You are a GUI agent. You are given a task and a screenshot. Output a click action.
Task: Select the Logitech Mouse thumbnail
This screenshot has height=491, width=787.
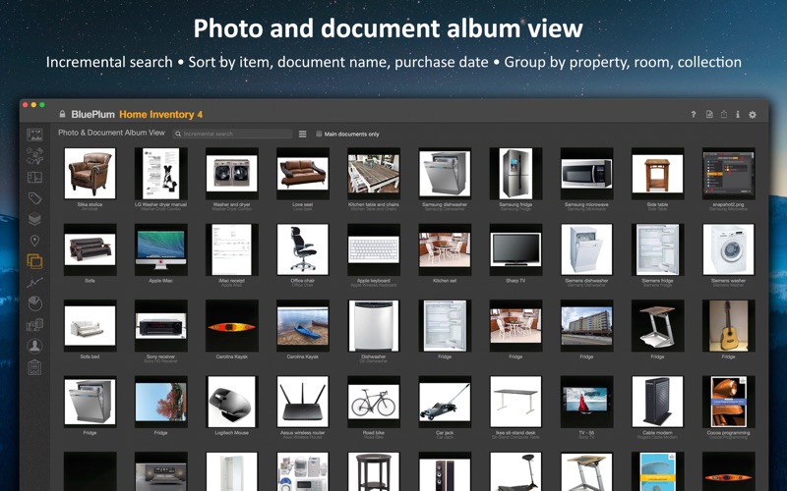232,402
